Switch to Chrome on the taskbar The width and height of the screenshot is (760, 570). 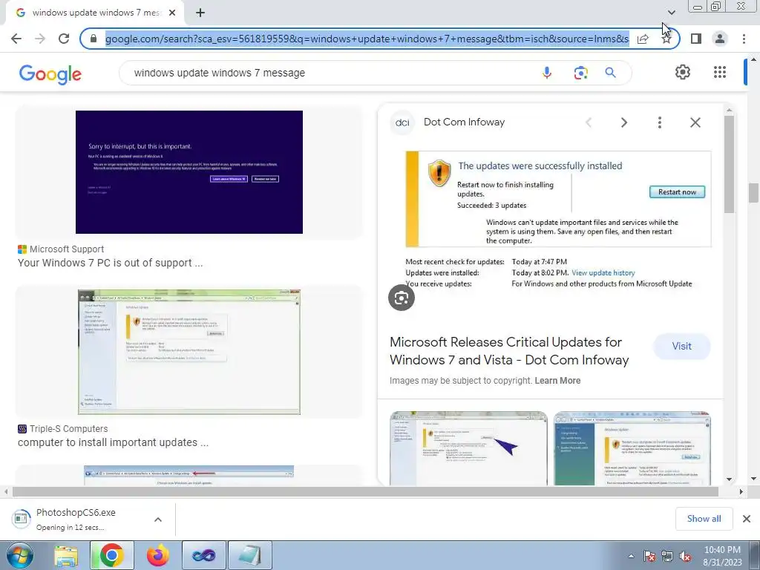click(111, 555)
